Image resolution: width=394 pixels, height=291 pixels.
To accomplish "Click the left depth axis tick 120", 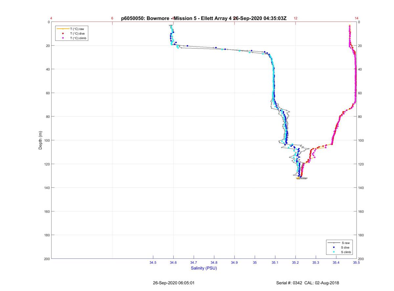I will pyautogui.click(x=47, y=164).
